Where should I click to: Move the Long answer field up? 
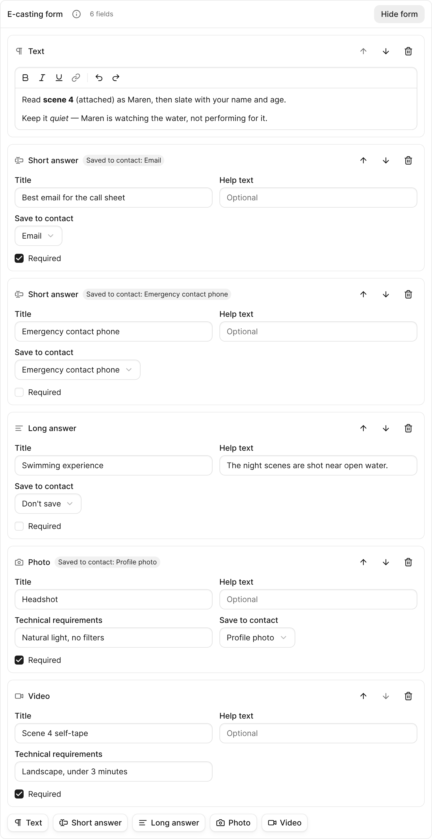363,428
